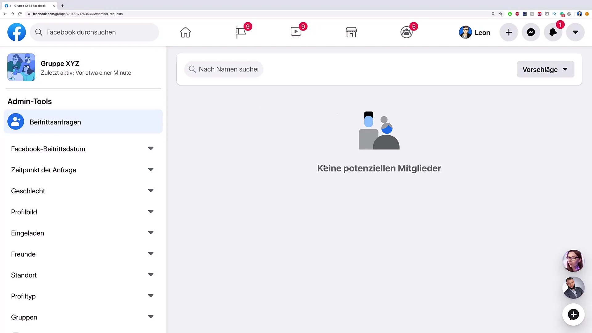Expand the Geschlecht filter
Viewport: 592px width, 333px height.
point(83,191)
